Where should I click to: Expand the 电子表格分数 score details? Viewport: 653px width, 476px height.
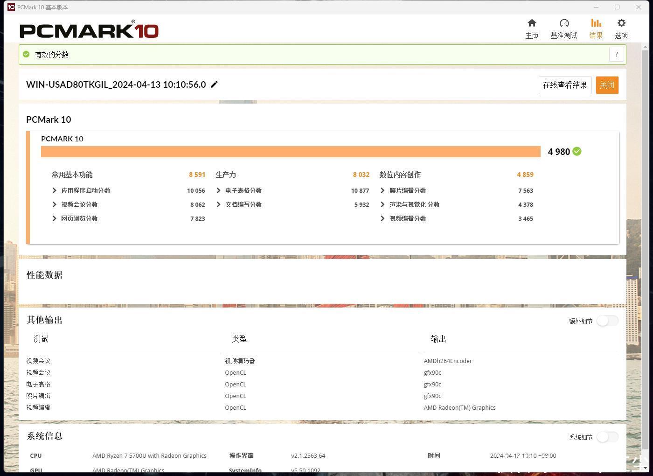(x=219, y=190)
